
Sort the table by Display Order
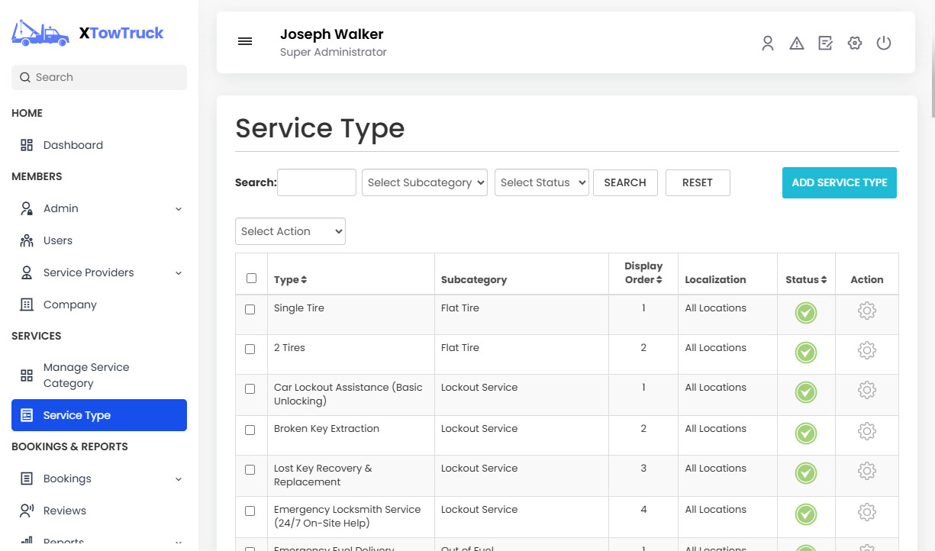point(643,272)
